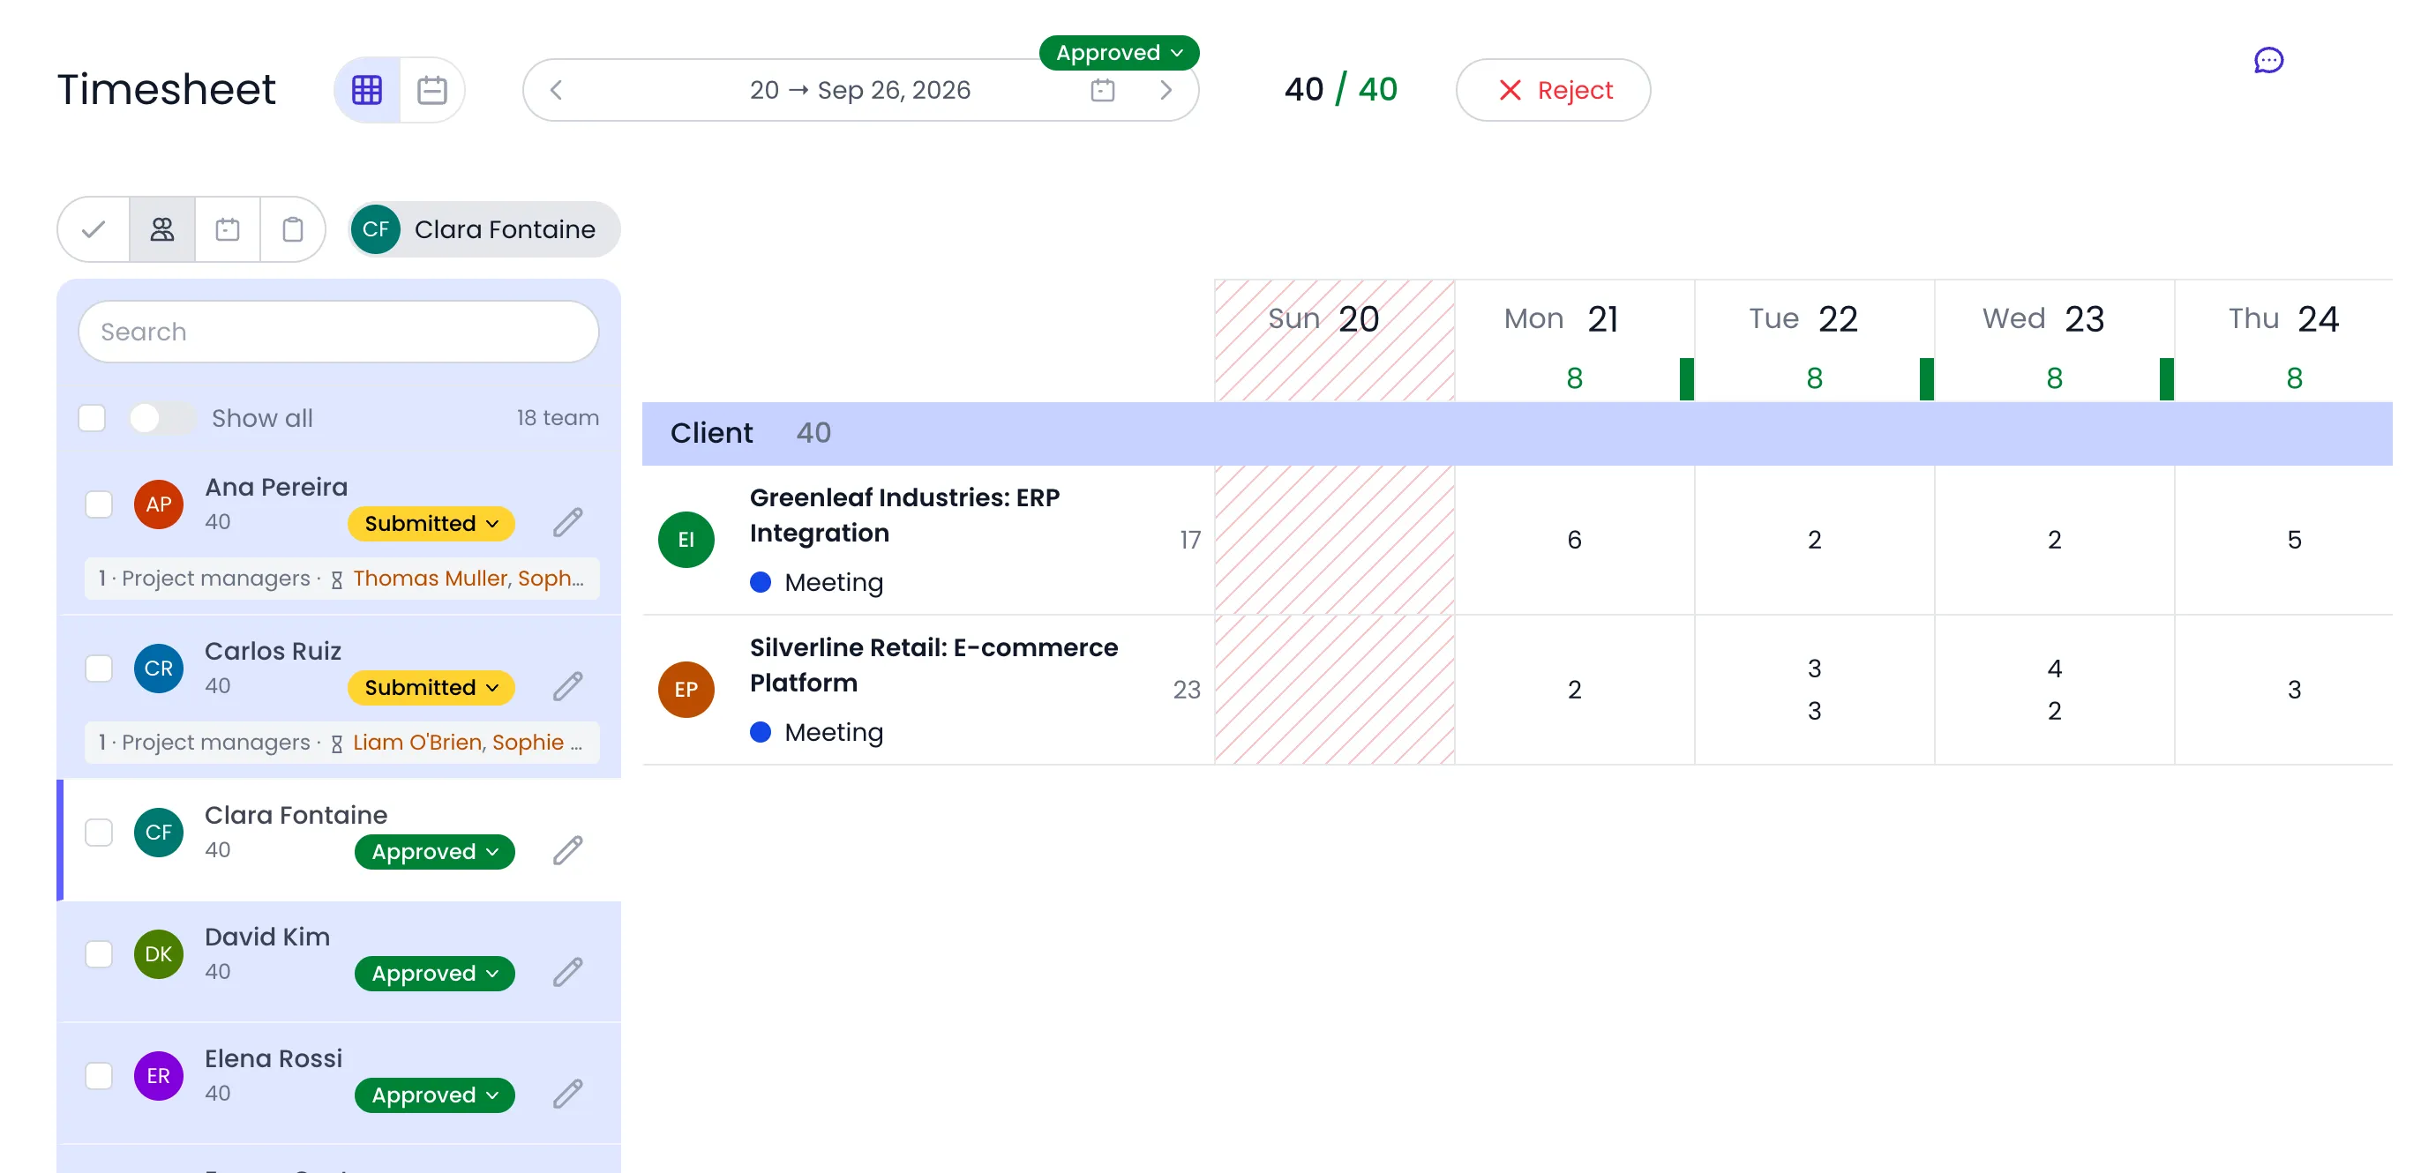The image size is (2421, 1173).
Task: Click Greenleaf Monday cell showing 6
Action: [1574, 540]
